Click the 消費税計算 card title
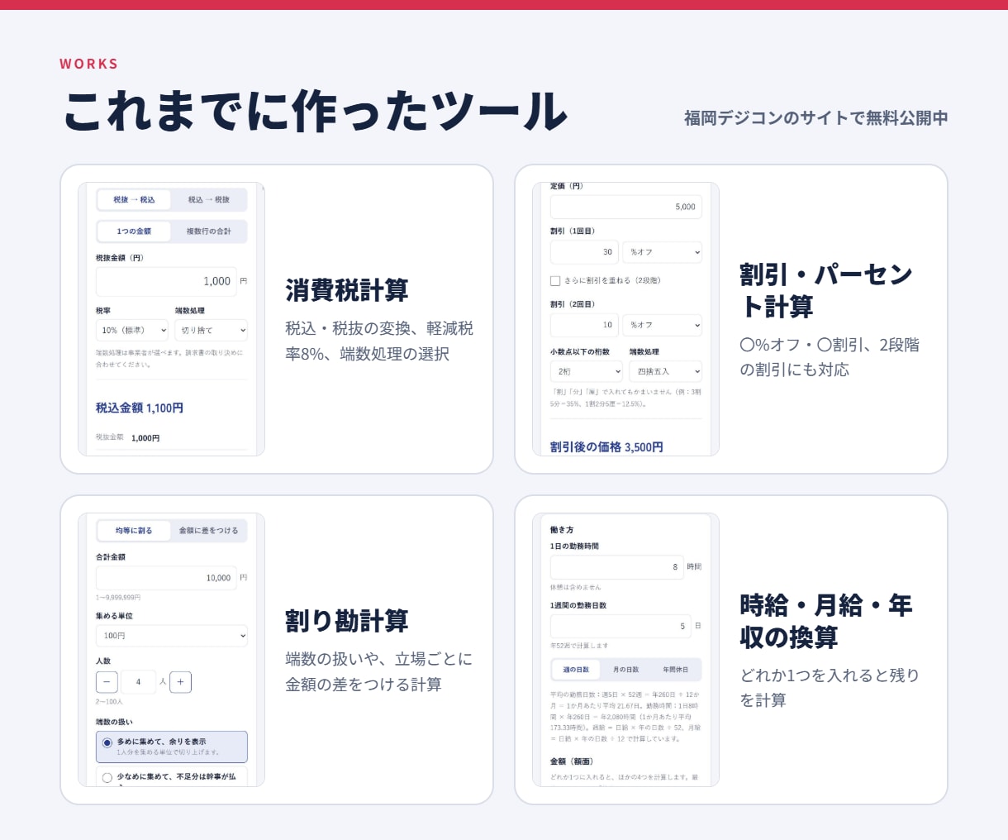This screenshot has height=840, width=1008. [347, 290]
